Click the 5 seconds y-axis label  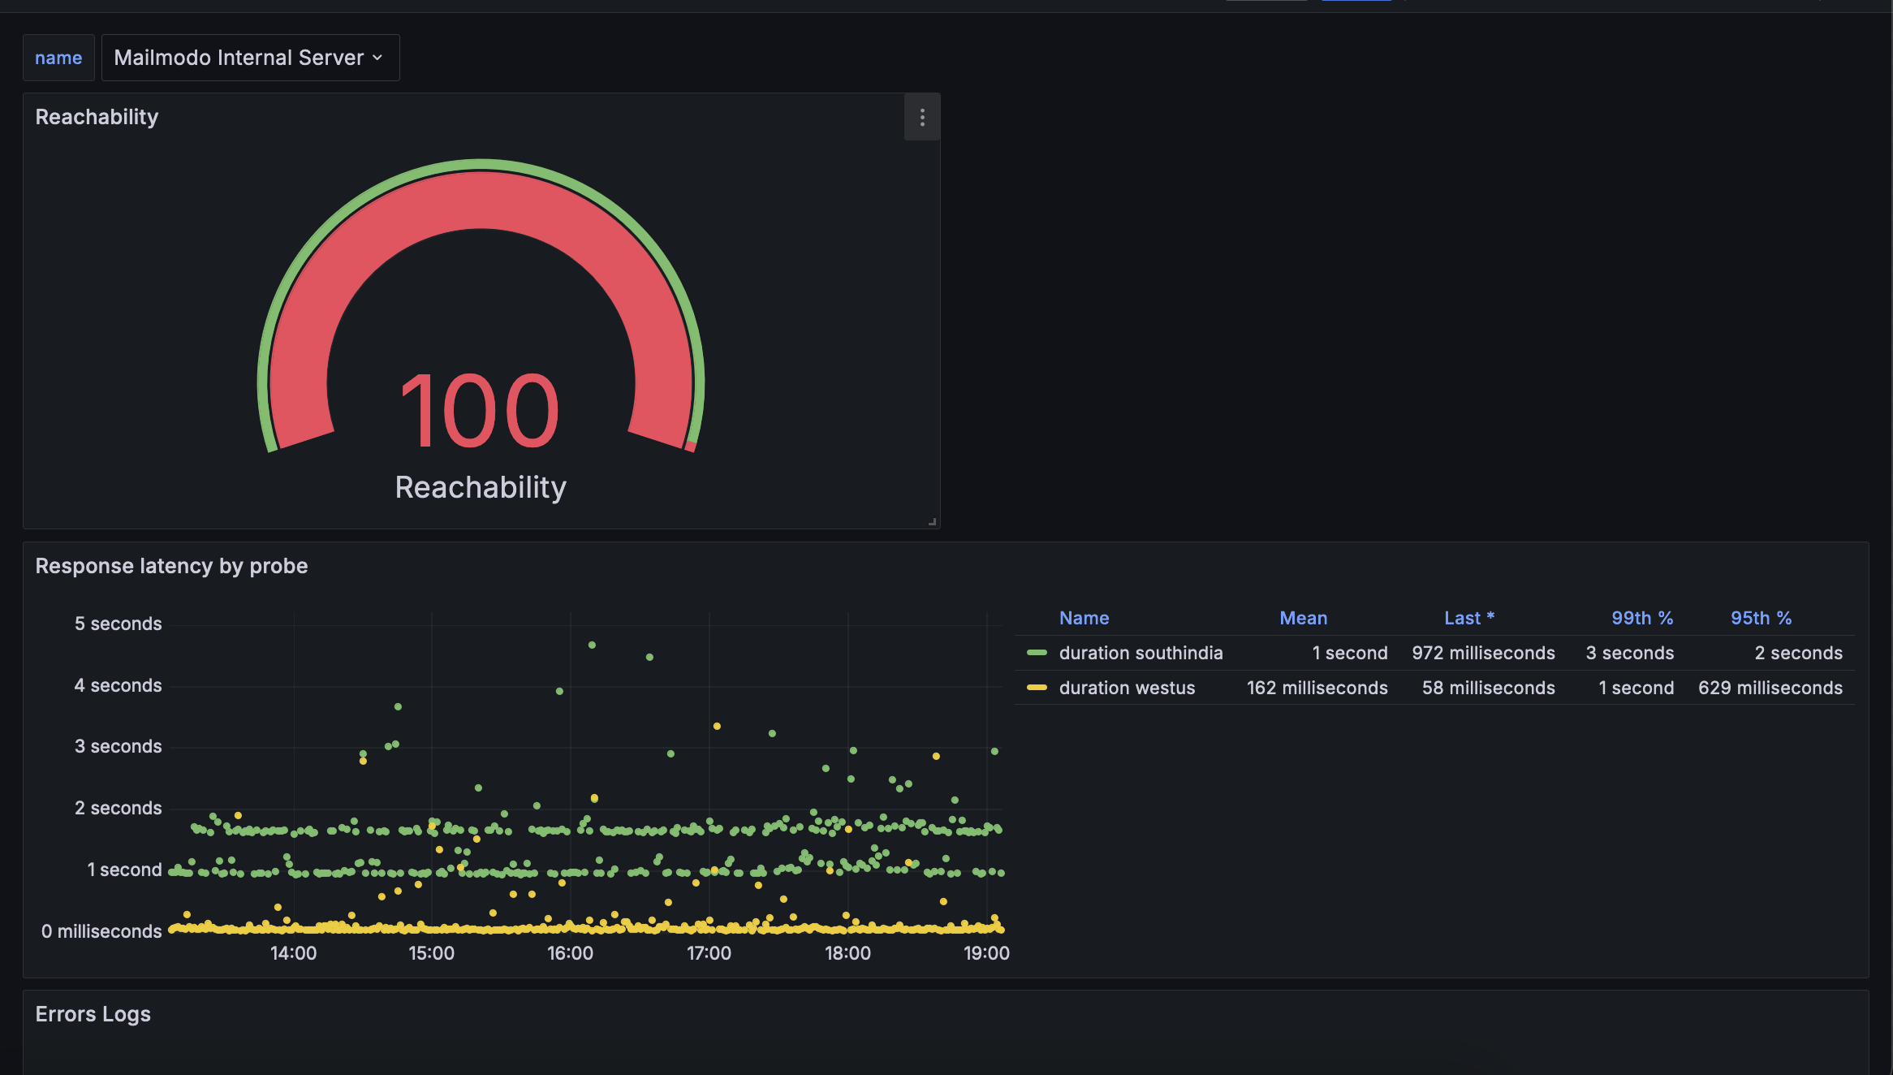[x=118, y=624]
